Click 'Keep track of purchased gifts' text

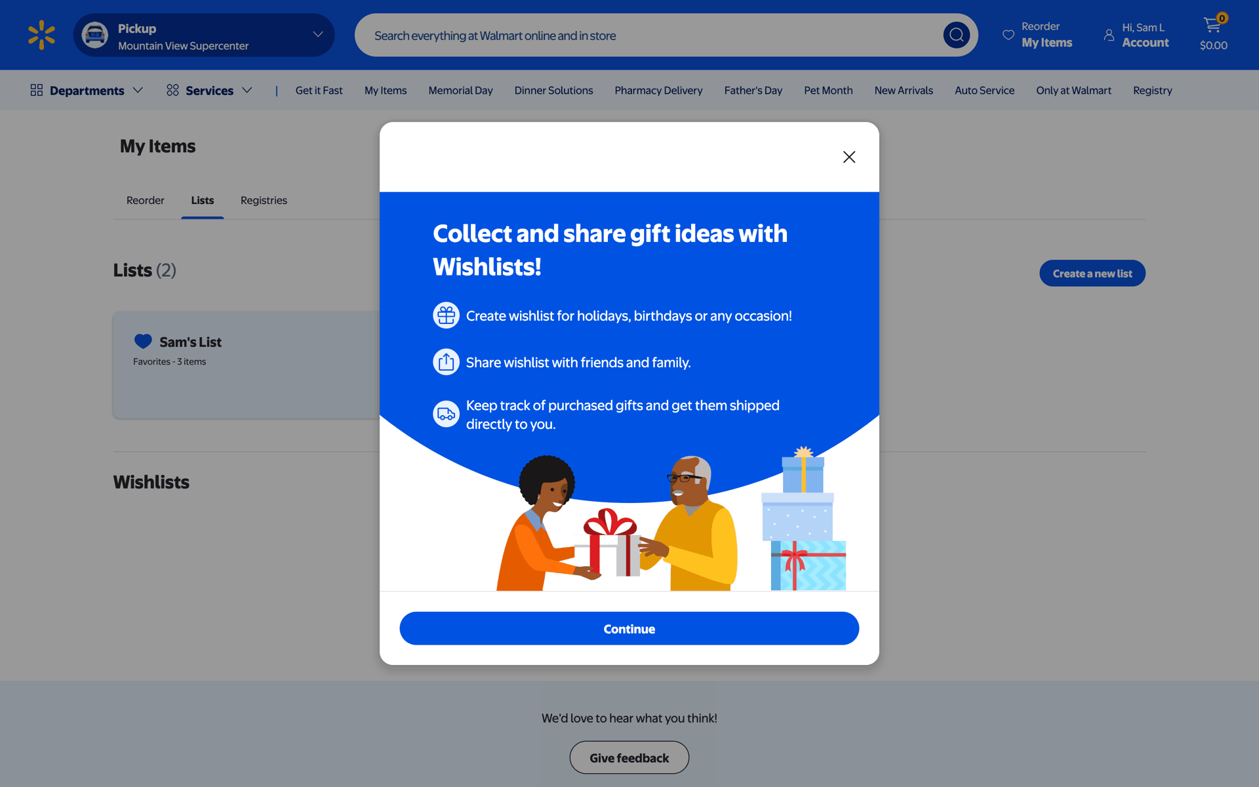623,414
